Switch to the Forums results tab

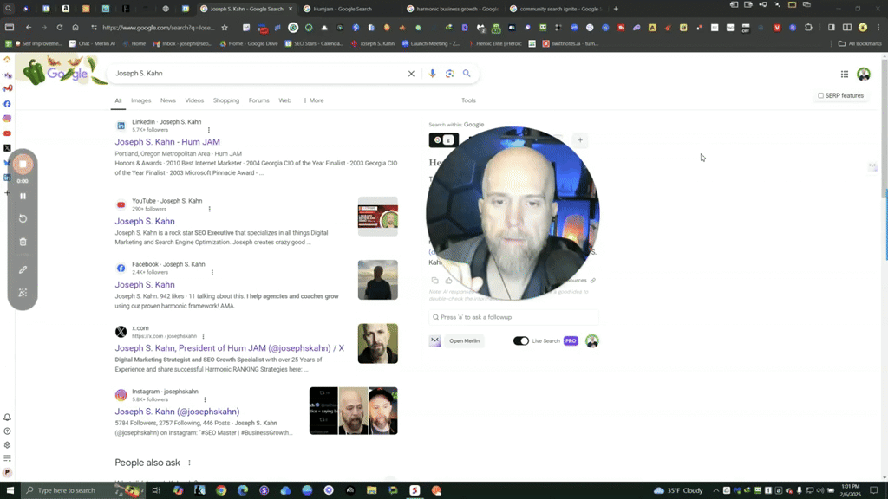pos(258,100)
